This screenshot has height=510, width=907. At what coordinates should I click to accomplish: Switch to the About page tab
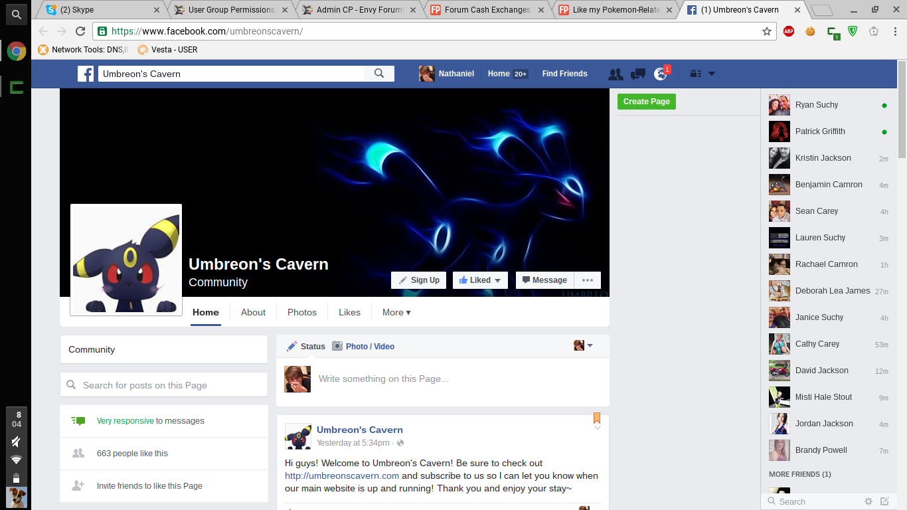tap(253, 312)
